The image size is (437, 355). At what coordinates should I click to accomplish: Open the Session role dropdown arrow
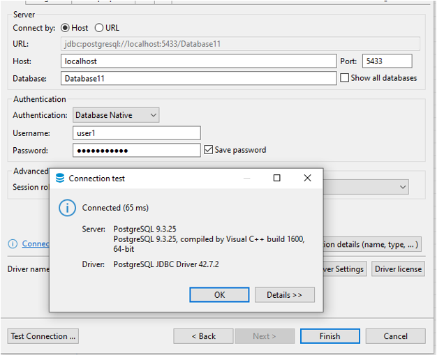click(403, 187)
